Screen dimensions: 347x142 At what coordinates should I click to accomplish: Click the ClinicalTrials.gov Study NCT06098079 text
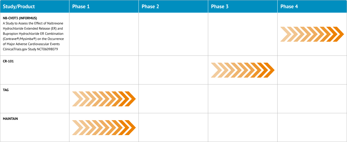30,49
